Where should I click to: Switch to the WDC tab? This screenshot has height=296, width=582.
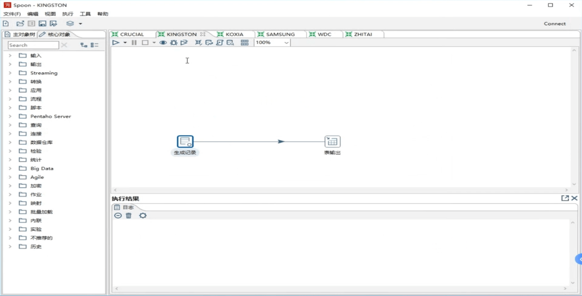coord(324,34)
